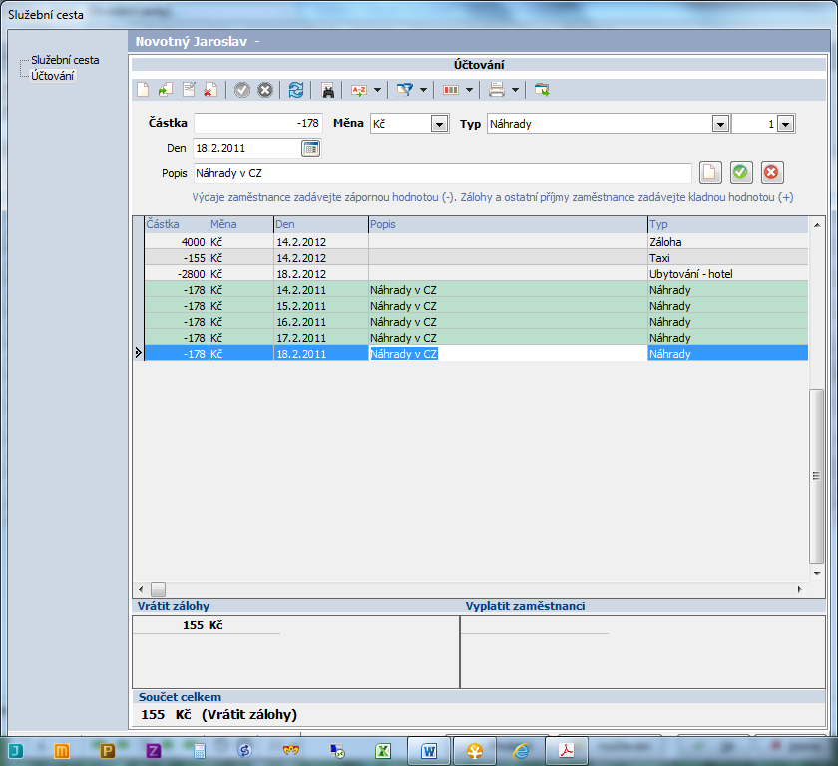Screen dimensions: 838x766
Task: Open the printer dropdown arrow
Action: [x=515, y=90]
